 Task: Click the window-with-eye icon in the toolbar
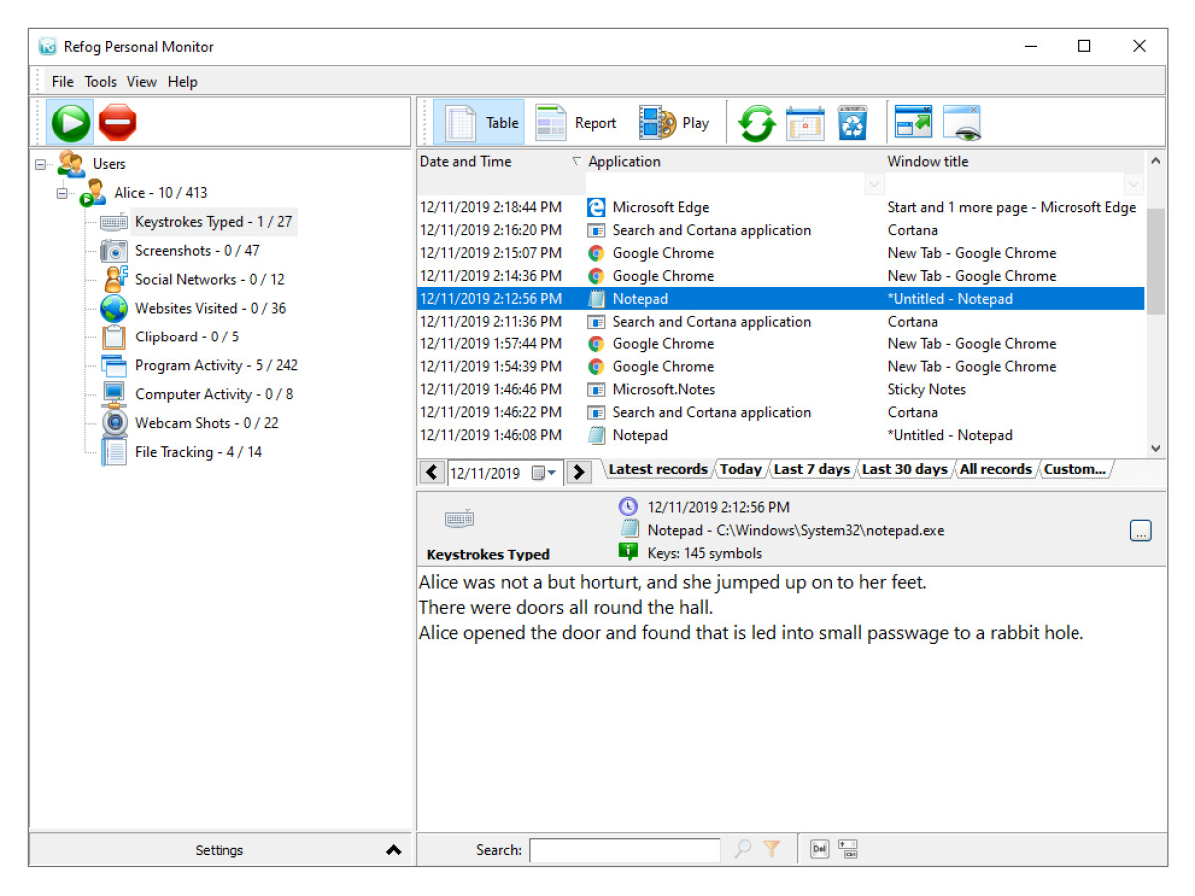click(962, 123)
